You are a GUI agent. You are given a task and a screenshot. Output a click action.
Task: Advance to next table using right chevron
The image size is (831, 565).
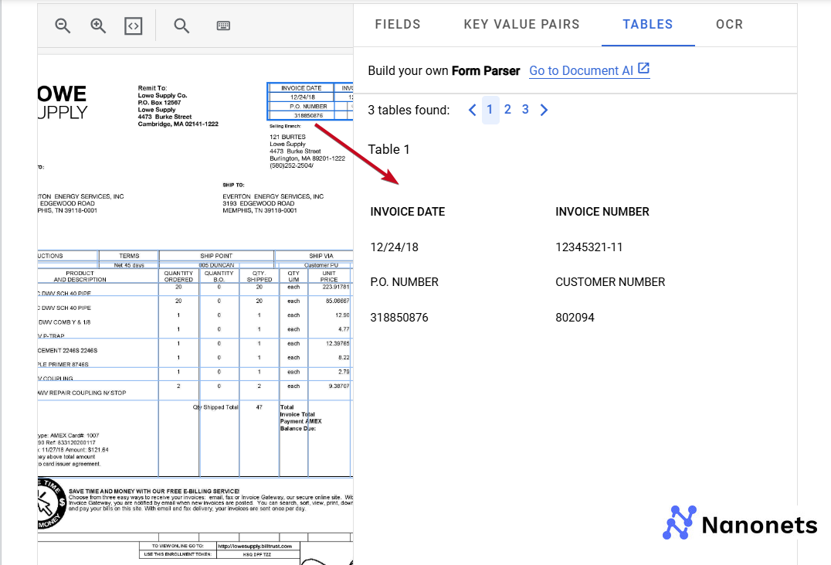coord(544,110)
